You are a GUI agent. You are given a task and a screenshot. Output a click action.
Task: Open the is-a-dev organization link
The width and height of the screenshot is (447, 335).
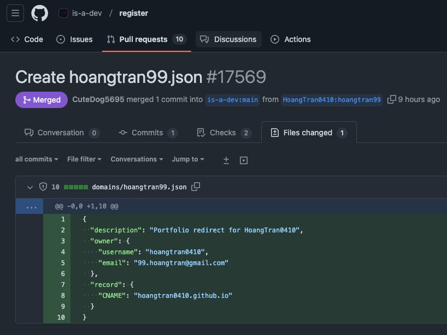[x=87, y=13]
